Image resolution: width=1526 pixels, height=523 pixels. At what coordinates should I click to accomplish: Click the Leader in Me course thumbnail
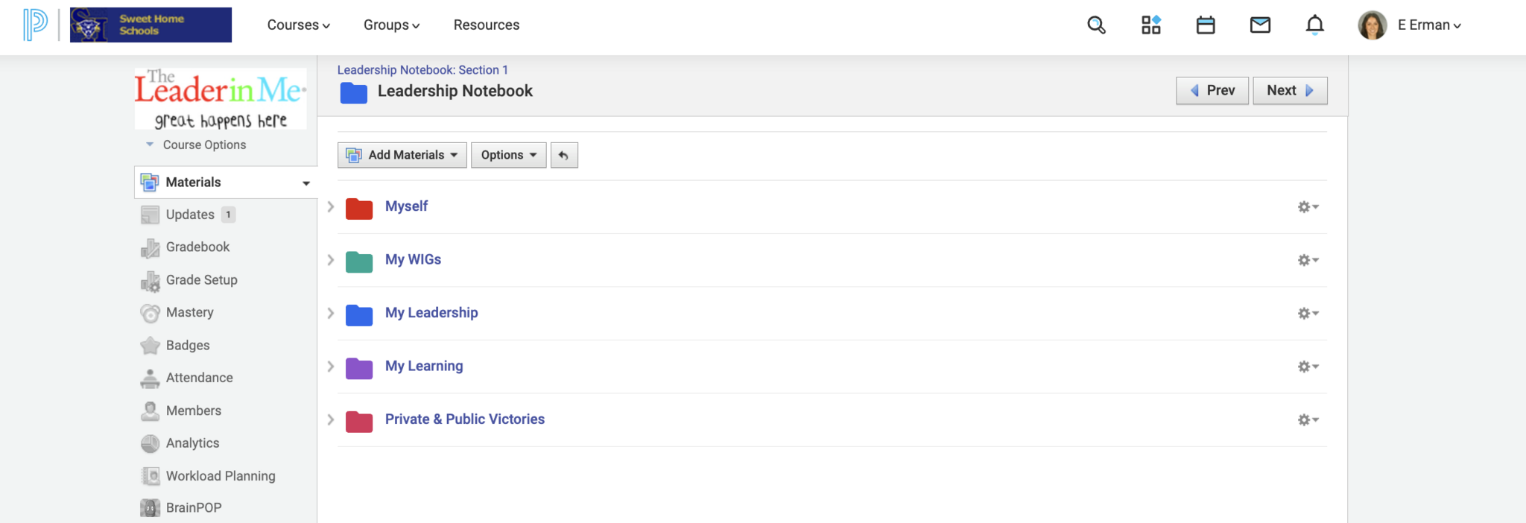click(220, 98)
